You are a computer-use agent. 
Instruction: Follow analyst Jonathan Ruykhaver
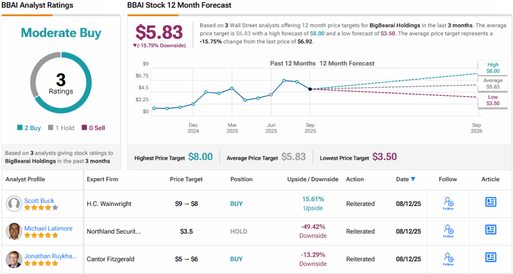pos(448,258)
